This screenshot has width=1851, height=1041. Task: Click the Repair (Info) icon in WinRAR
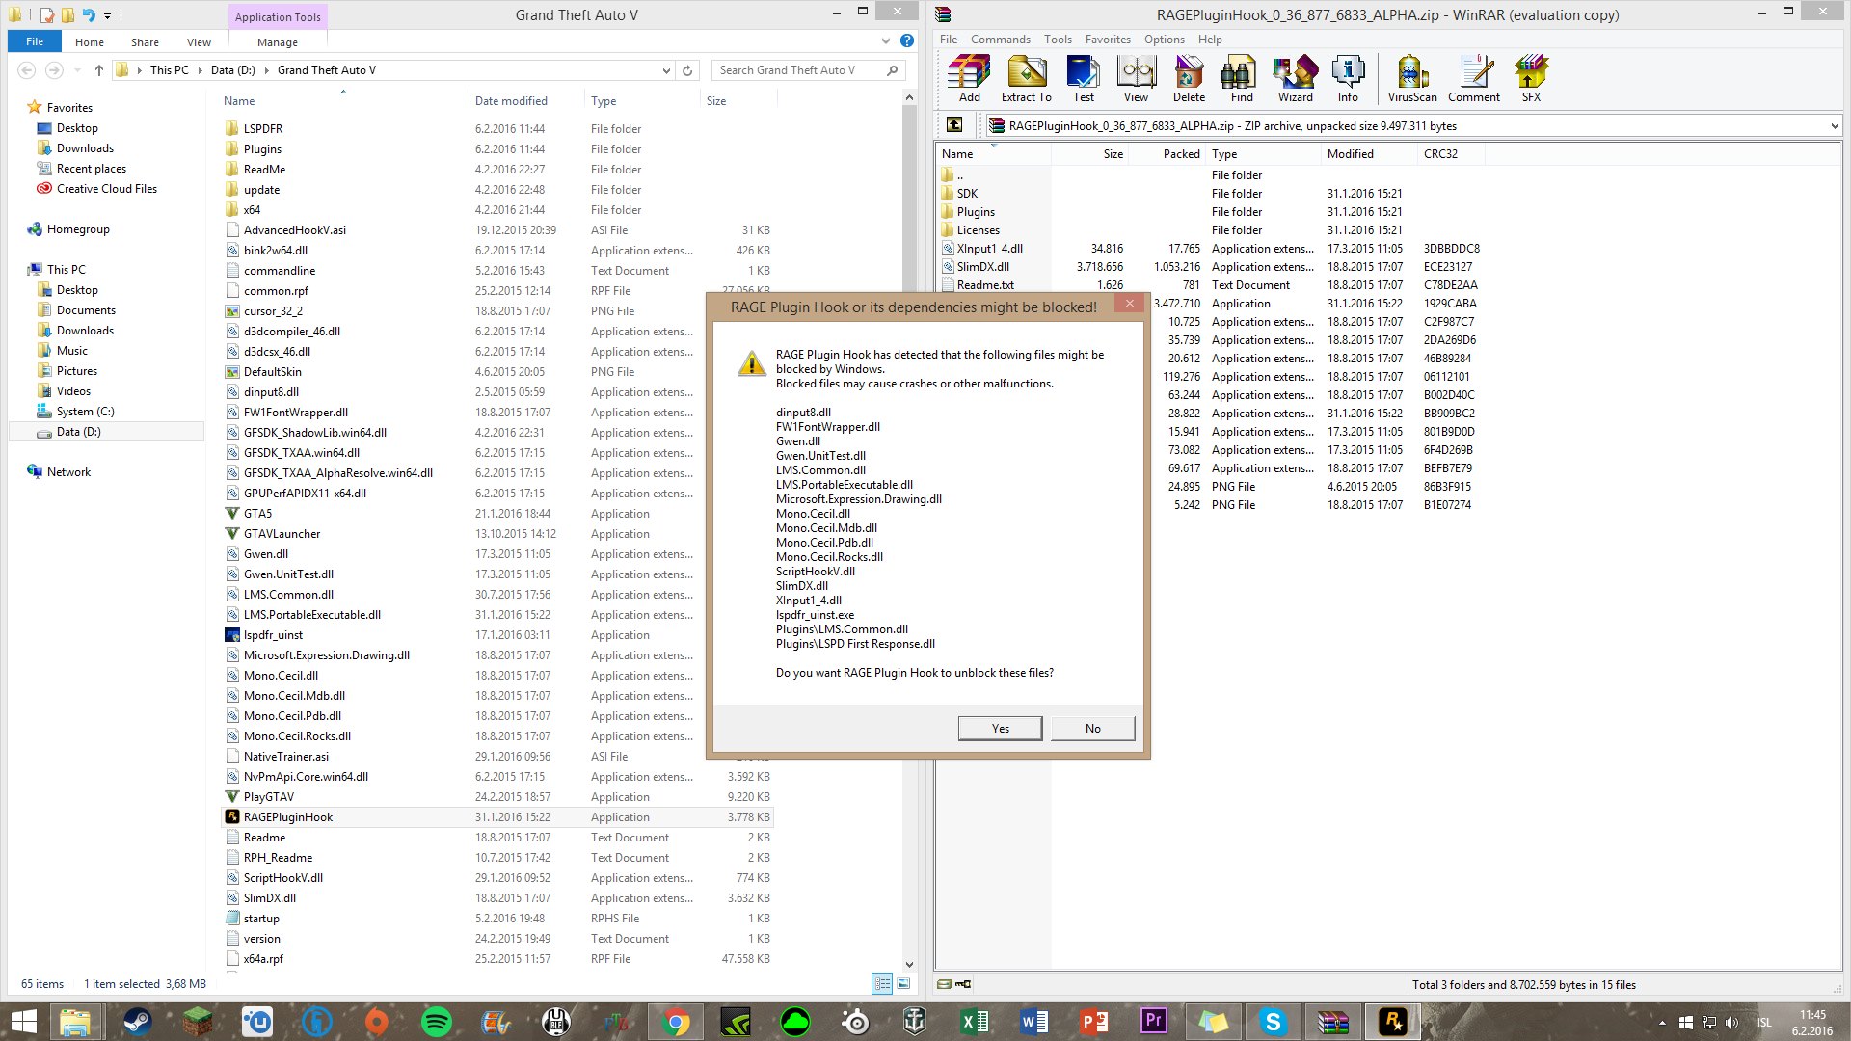(1347, 78)
